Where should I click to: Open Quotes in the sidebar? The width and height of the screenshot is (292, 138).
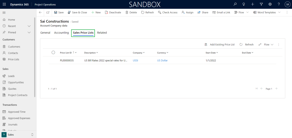tap(12, 89)
